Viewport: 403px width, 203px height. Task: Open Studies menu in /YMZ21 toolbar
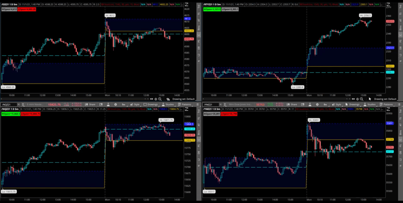click(370, 104)
